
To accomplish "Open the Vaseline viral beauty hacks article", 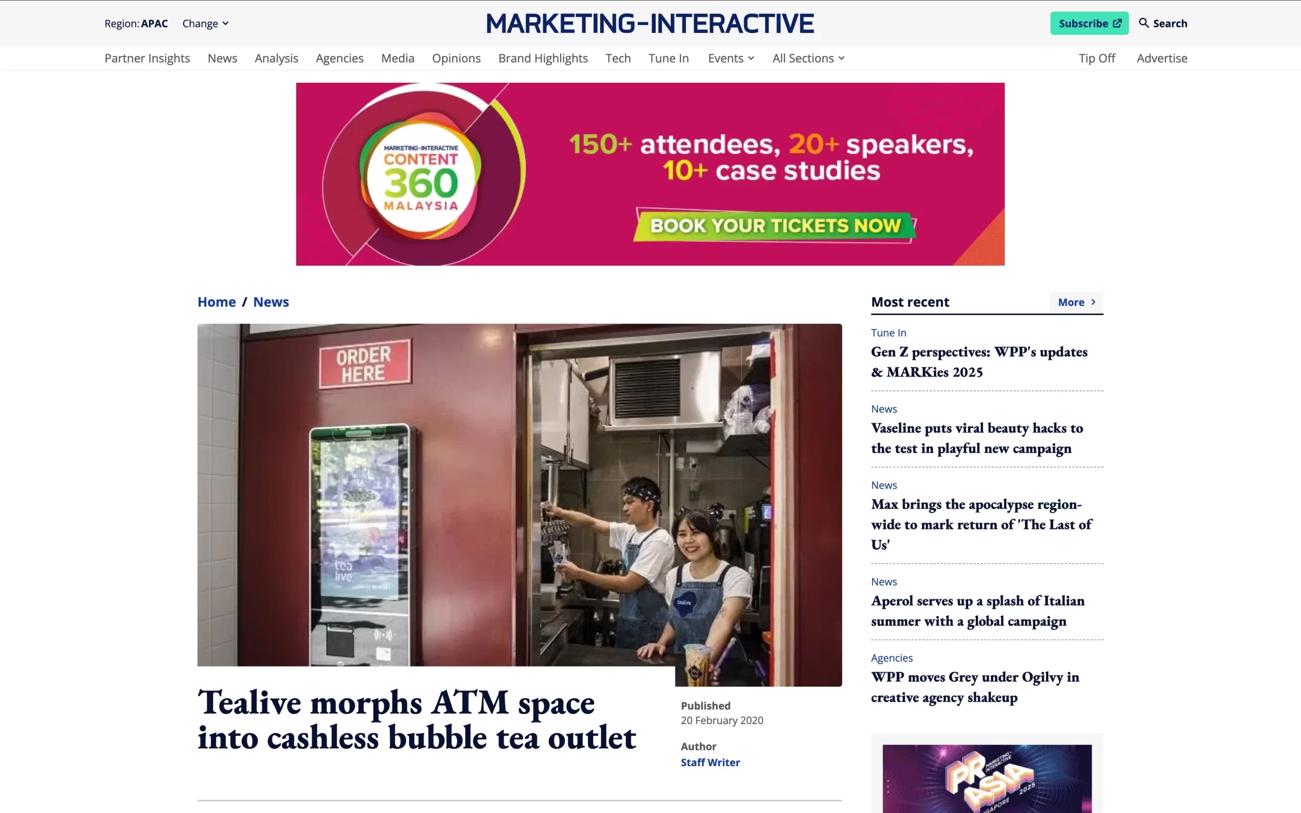I will pos(977,437).
